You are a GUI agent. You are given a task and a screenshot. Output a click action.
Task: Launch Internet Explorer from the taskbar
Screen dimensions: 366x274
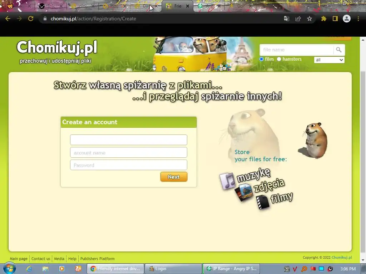(29, 269)
